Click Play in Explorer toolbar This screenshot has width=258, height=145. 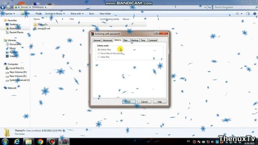[38, 14]
